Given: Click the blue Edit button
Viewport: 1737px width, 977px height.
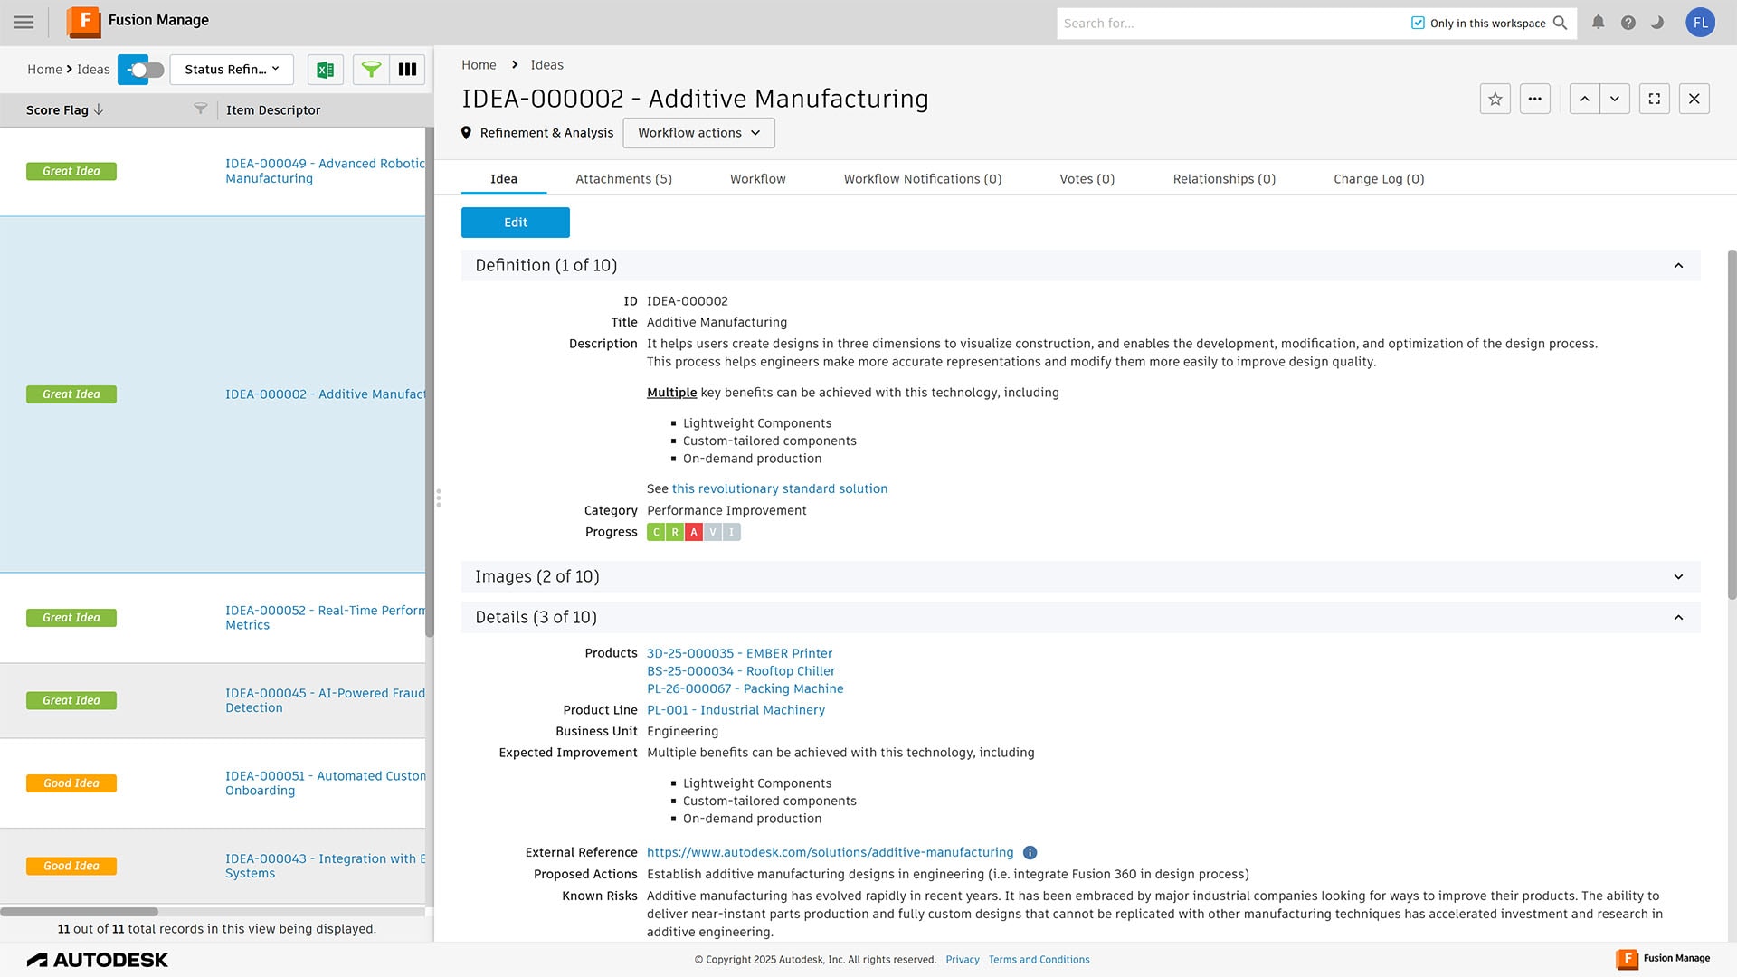Looking at the screenshot, I should (515, 223).
